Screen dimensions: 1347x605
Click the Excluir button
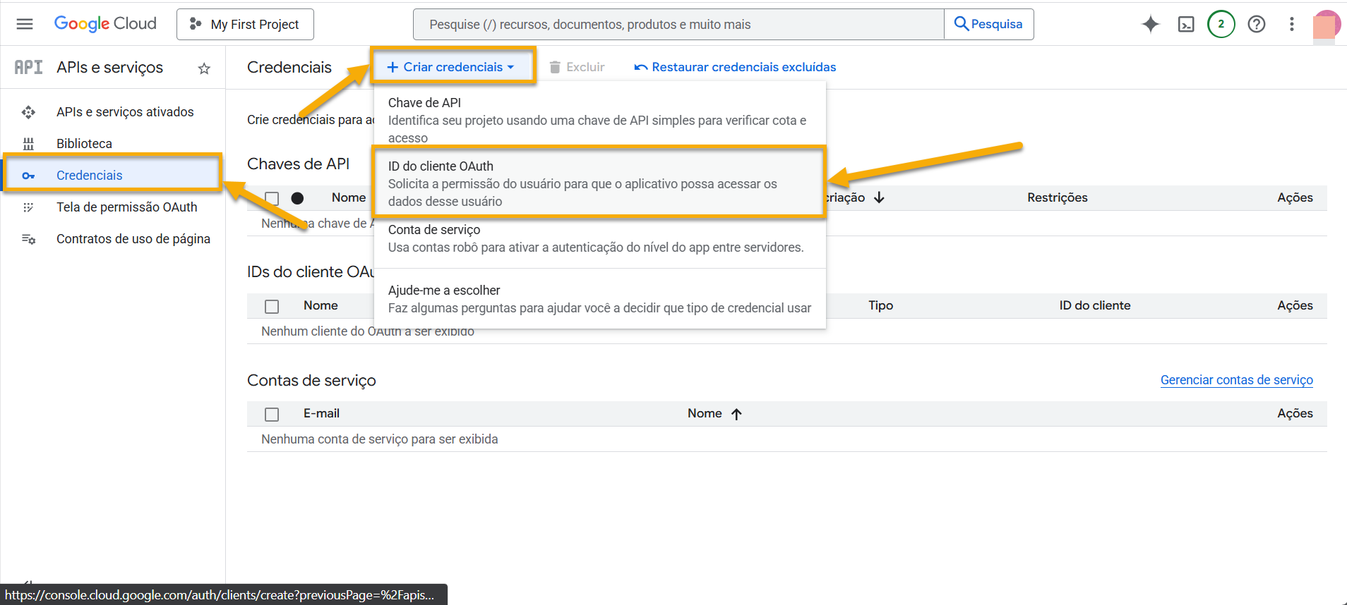click(577, 67)
